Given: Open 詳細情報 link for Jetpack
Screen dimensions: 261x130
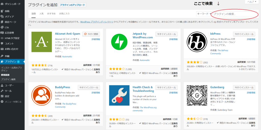Looking at the screenshot, I should click(x=173, y=39).
